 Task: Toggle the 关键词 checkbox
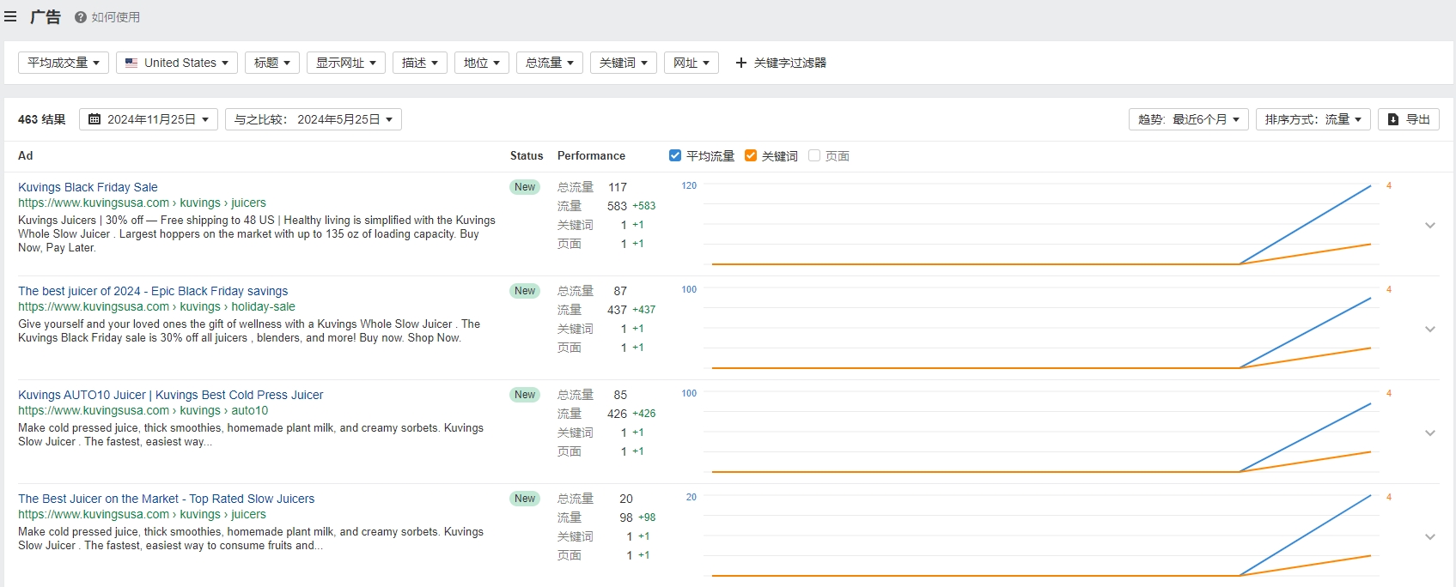point(751,155)
